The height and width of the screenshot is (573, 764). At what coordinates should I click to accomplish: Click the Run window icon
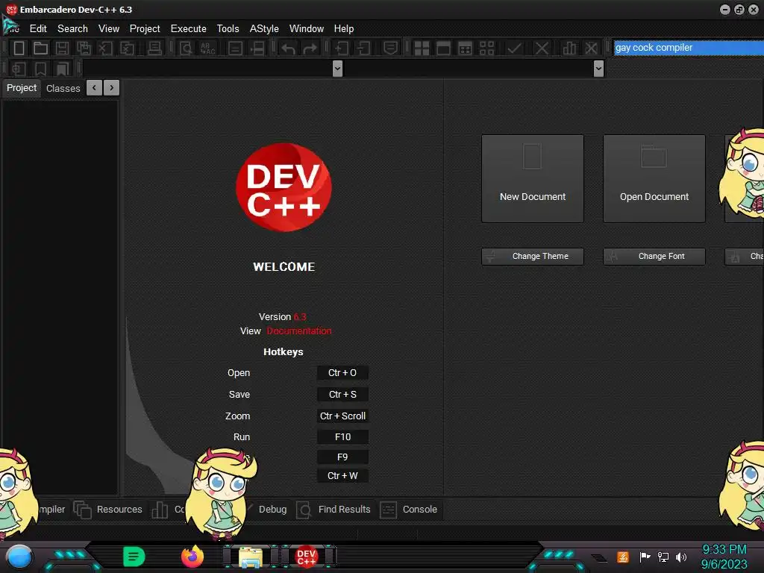point(443,48)
